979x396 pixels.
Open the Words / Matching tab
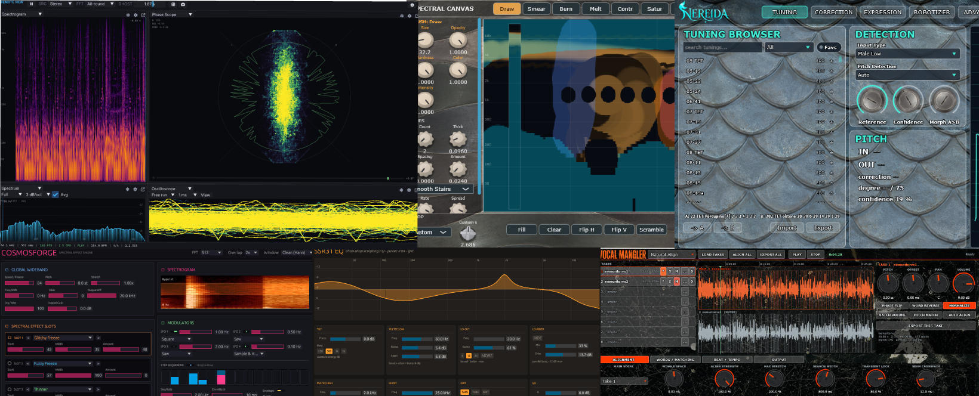pos(675,360)
